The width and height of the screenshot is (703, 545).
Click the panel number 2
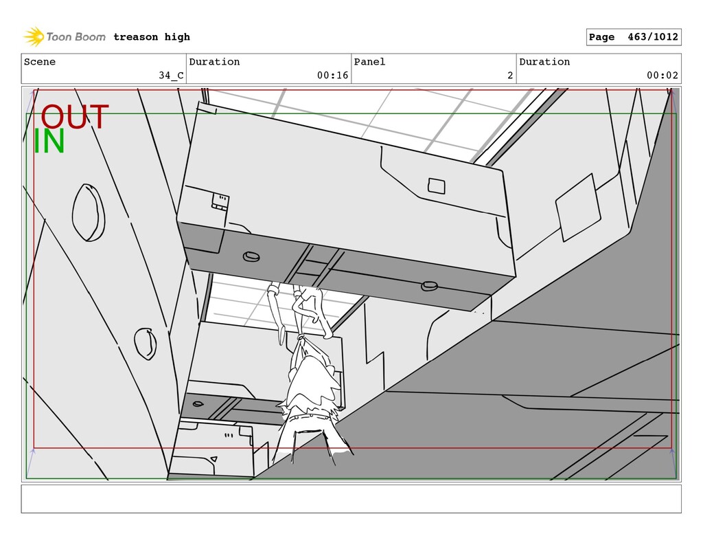tap(510, 76)
